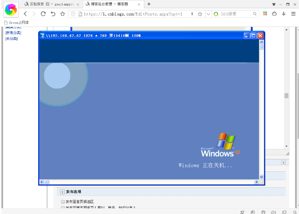299x214 pixels.
Task: Open the [未分类] category link
Action: click(12, 38)
